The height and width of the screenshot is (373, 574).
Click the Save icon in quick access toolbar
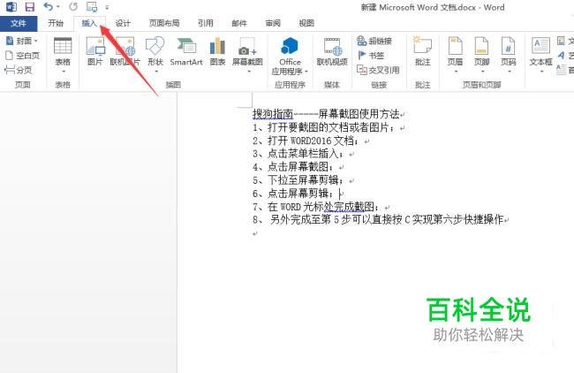click(x=29, y=6)
